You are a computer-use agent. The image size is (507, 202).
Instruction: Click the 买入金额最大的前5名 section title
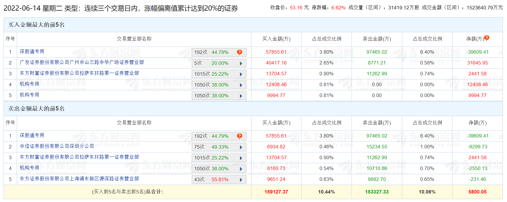point(37,25)
